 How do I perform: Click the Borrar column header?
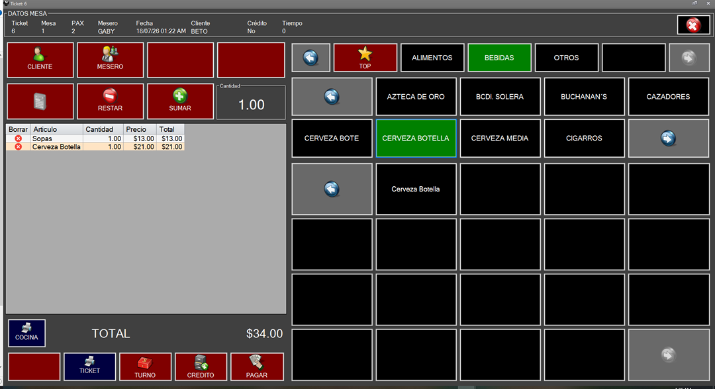click(19, 129)
